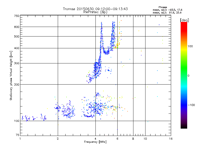Click the y-axis label '750'
This screenshot has height=151, width=201.
pyautogui.click(x=17, y=16)
